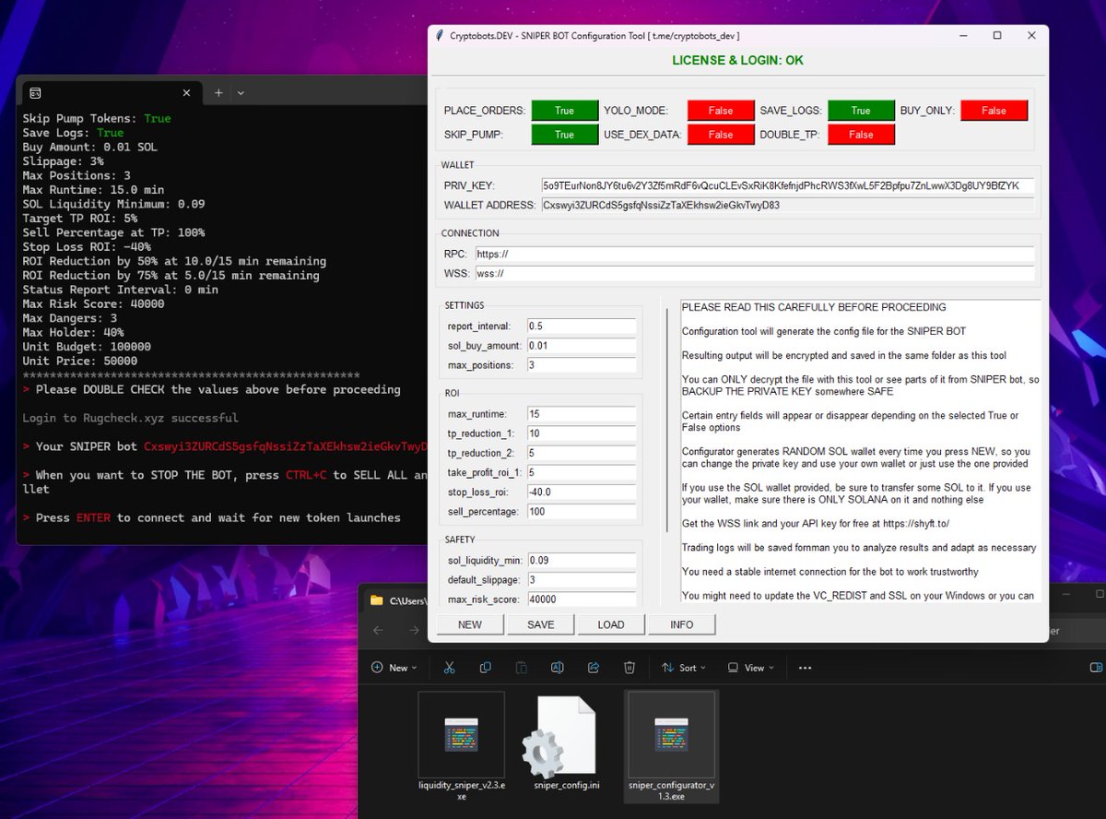
Task: Click 'Unit Price: 50000' terminal line
Action: point(79,361)
